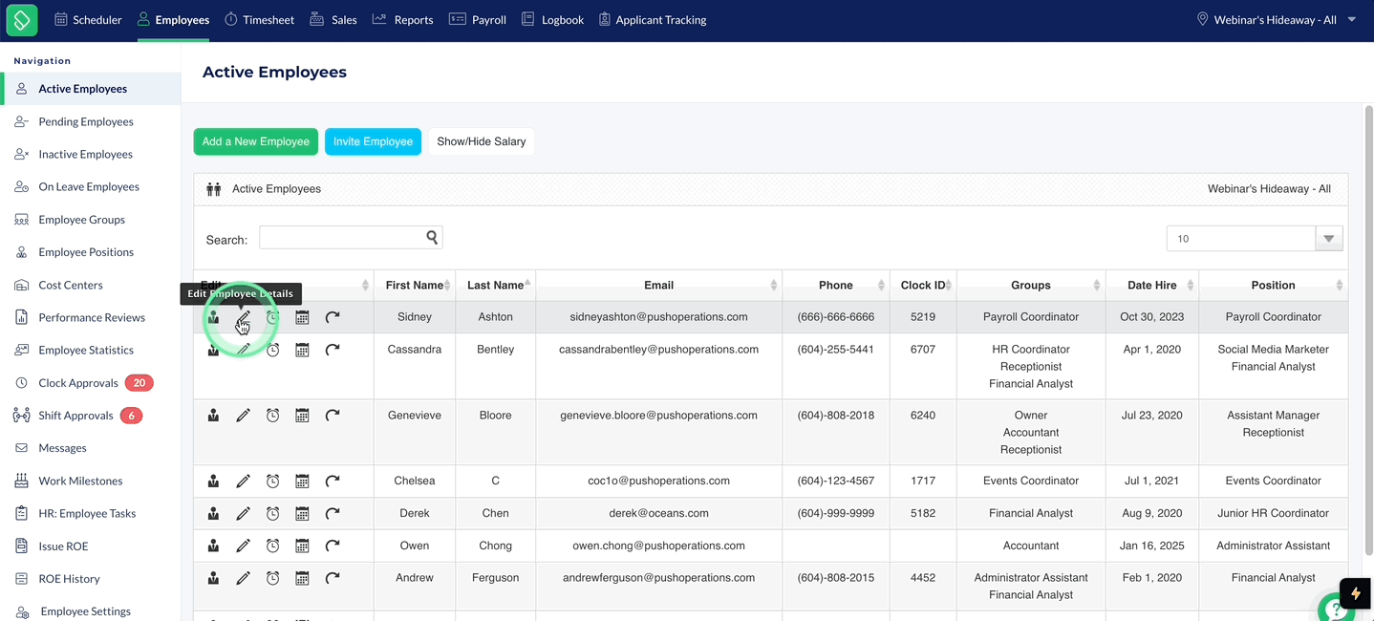Image resolution: width=1374 pixels, height=621 pixels.
Task: Sort table by Email column
Action: tap(658, 285)
